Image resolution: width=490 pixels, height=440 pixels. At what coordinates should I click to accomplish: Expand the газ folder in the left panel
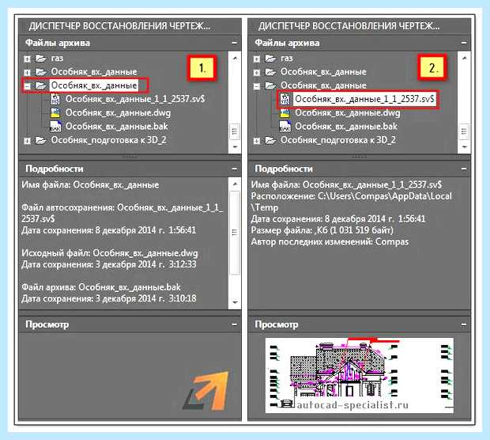(27, 59)
